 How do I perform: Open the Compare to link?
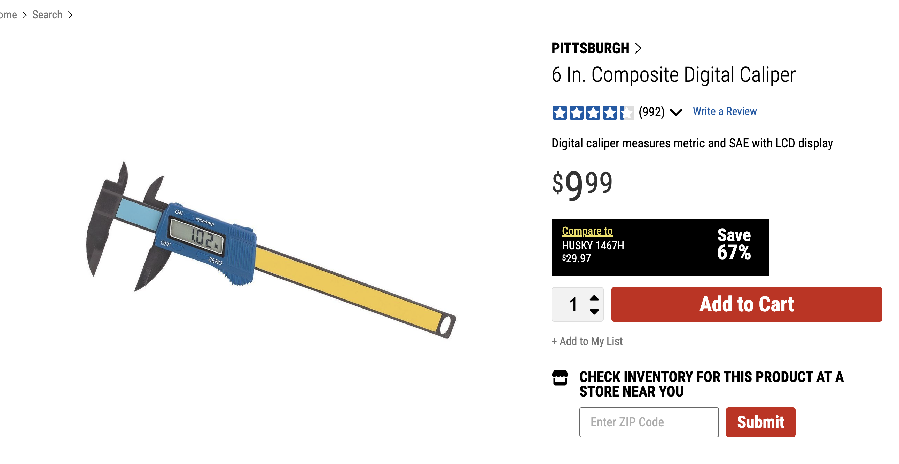coord(587,231)
